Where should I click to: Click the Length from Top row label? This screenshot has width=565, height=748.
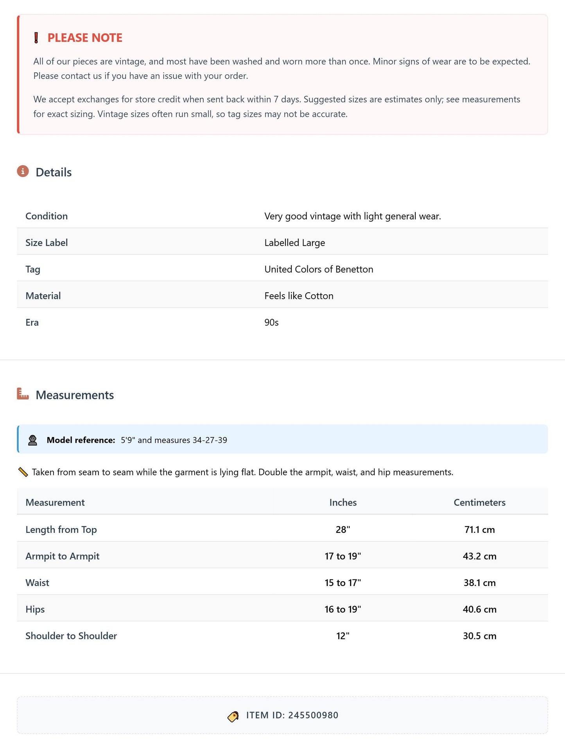click(61, 529)
